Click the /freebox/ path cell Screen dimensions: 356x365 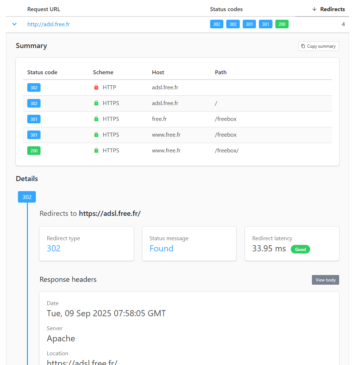[x=227, y=151]
